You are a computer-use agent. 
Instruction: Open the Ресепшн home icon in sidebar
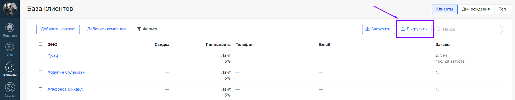10,27
